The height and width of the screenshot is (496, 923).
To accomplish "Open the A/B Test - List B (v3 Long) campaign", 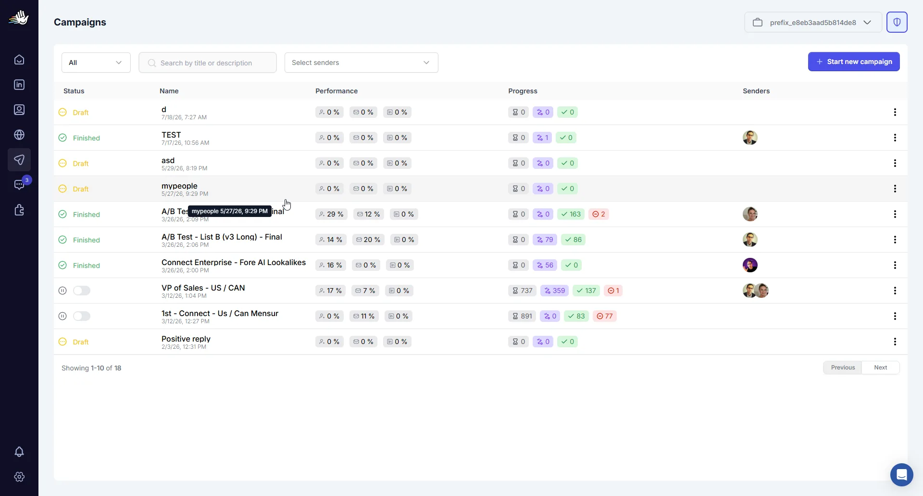I will point(222,237).
